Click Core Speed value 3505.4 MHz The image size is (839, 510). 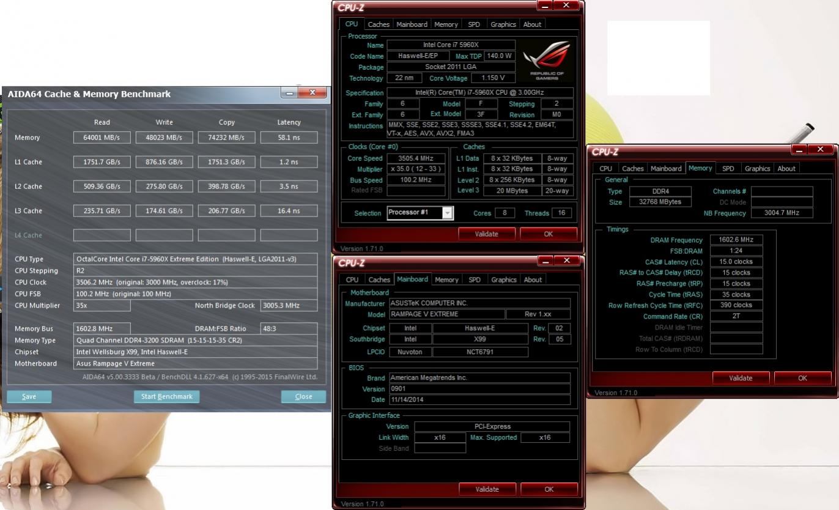point(416,158)
